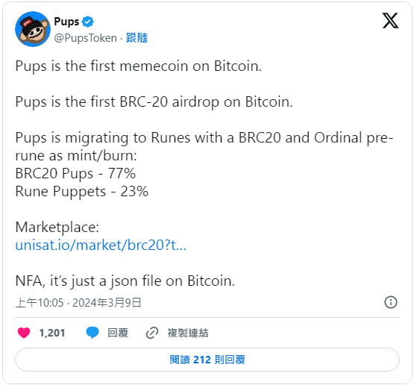Click the first memecoin on Bitcoin sentence

[x=138, y=66]
